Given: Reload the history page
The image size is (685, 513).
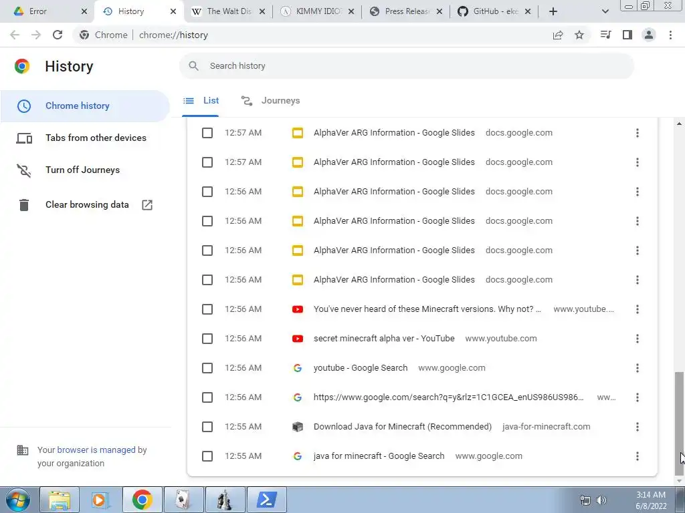Looking at the screenshot, I should 58,35.
